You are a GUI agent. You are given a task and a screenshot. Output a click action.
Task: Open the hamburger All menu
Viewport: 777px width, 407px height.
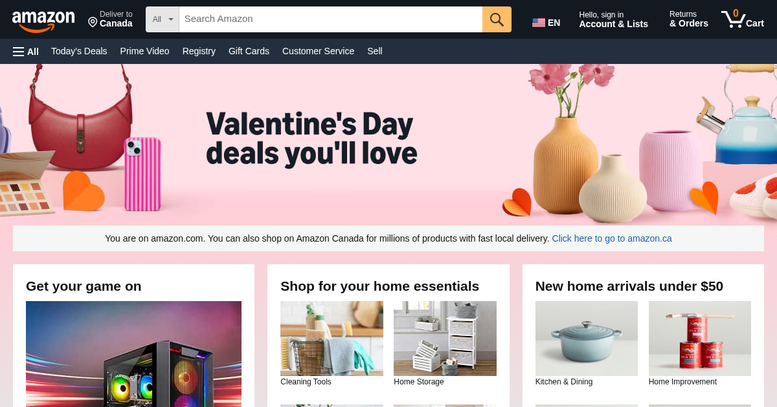26,51
